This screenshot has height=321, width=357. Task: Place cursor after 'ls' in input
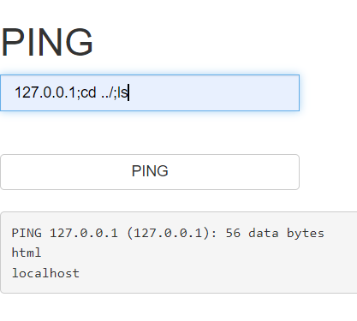pyautogui.click(x=128, y=92)
